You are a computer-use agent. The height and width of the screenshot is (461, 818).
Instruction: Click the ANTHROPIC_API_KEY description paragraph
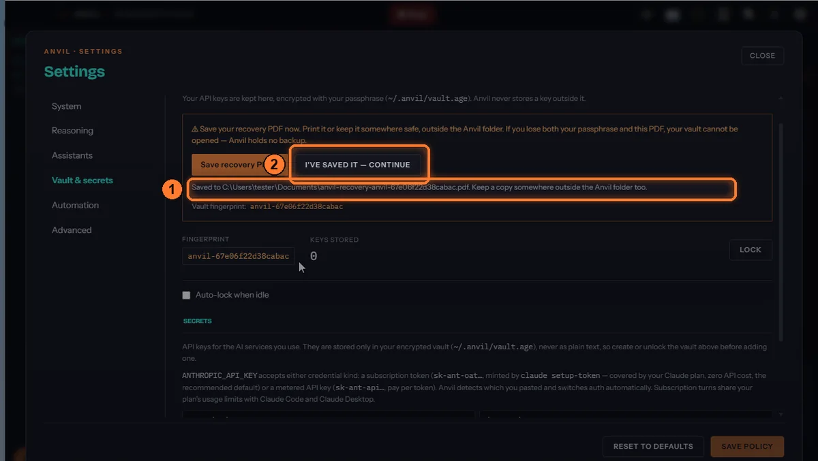tap(474, 387)
